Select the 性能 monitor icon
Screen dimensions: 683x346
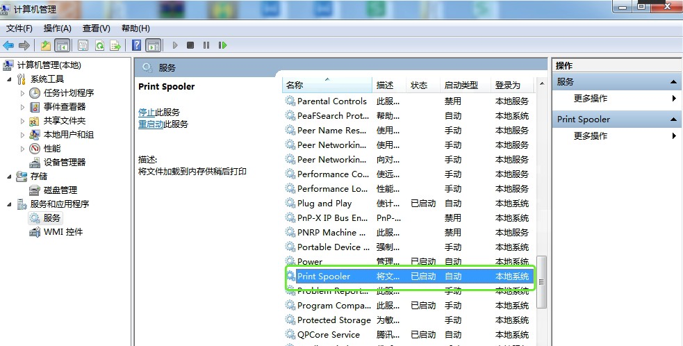point(35,149)
